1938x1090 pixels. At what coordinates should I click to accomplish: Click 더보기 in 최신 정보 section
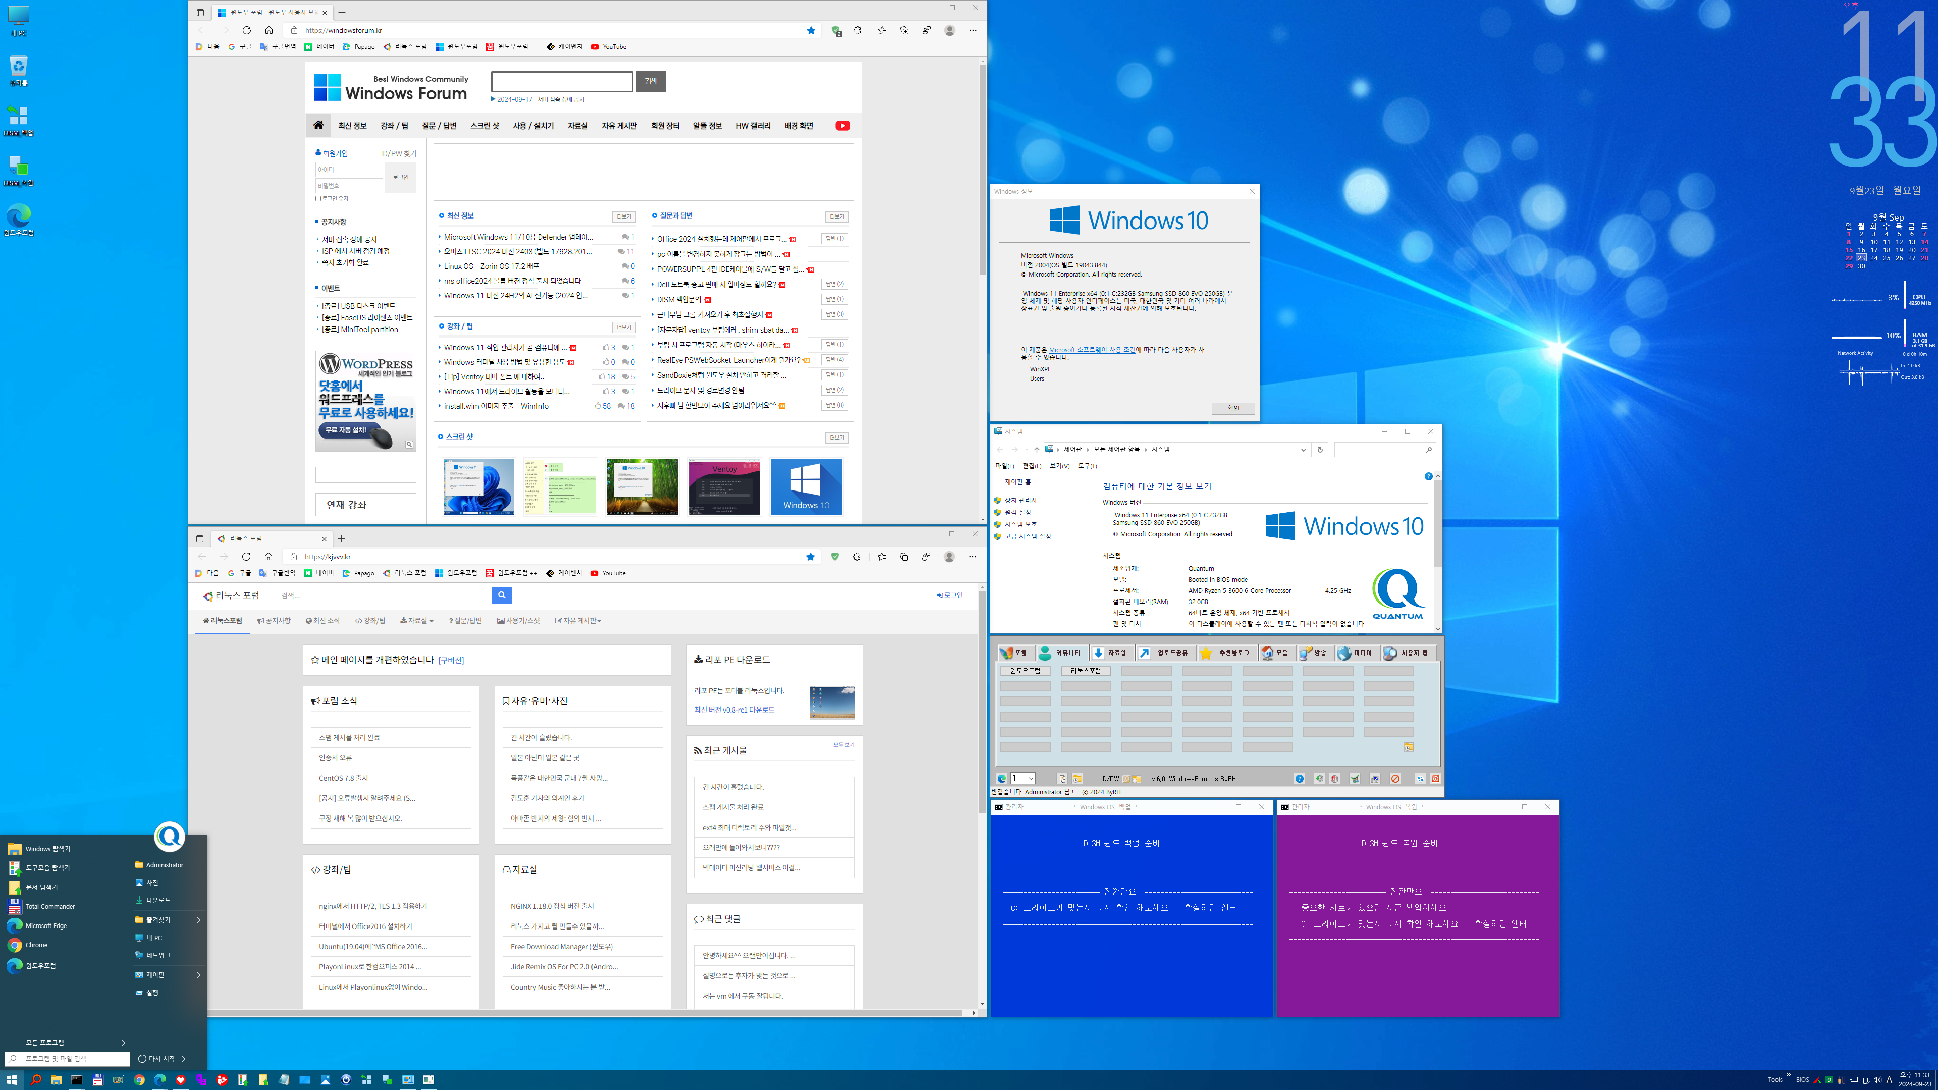[624, 216]
